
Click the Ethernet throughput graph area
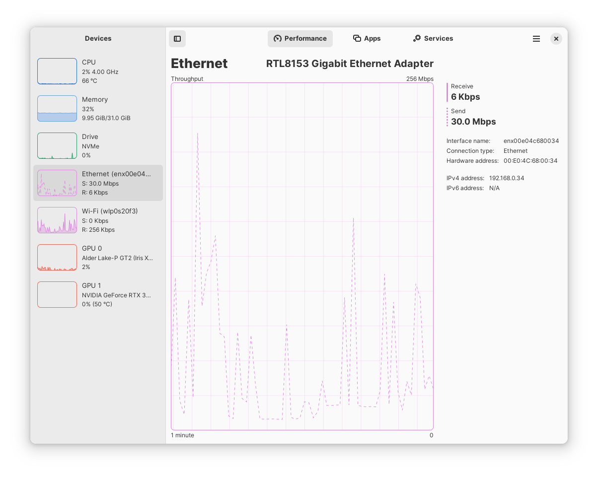pyautogui.click(x=302, y=256)
